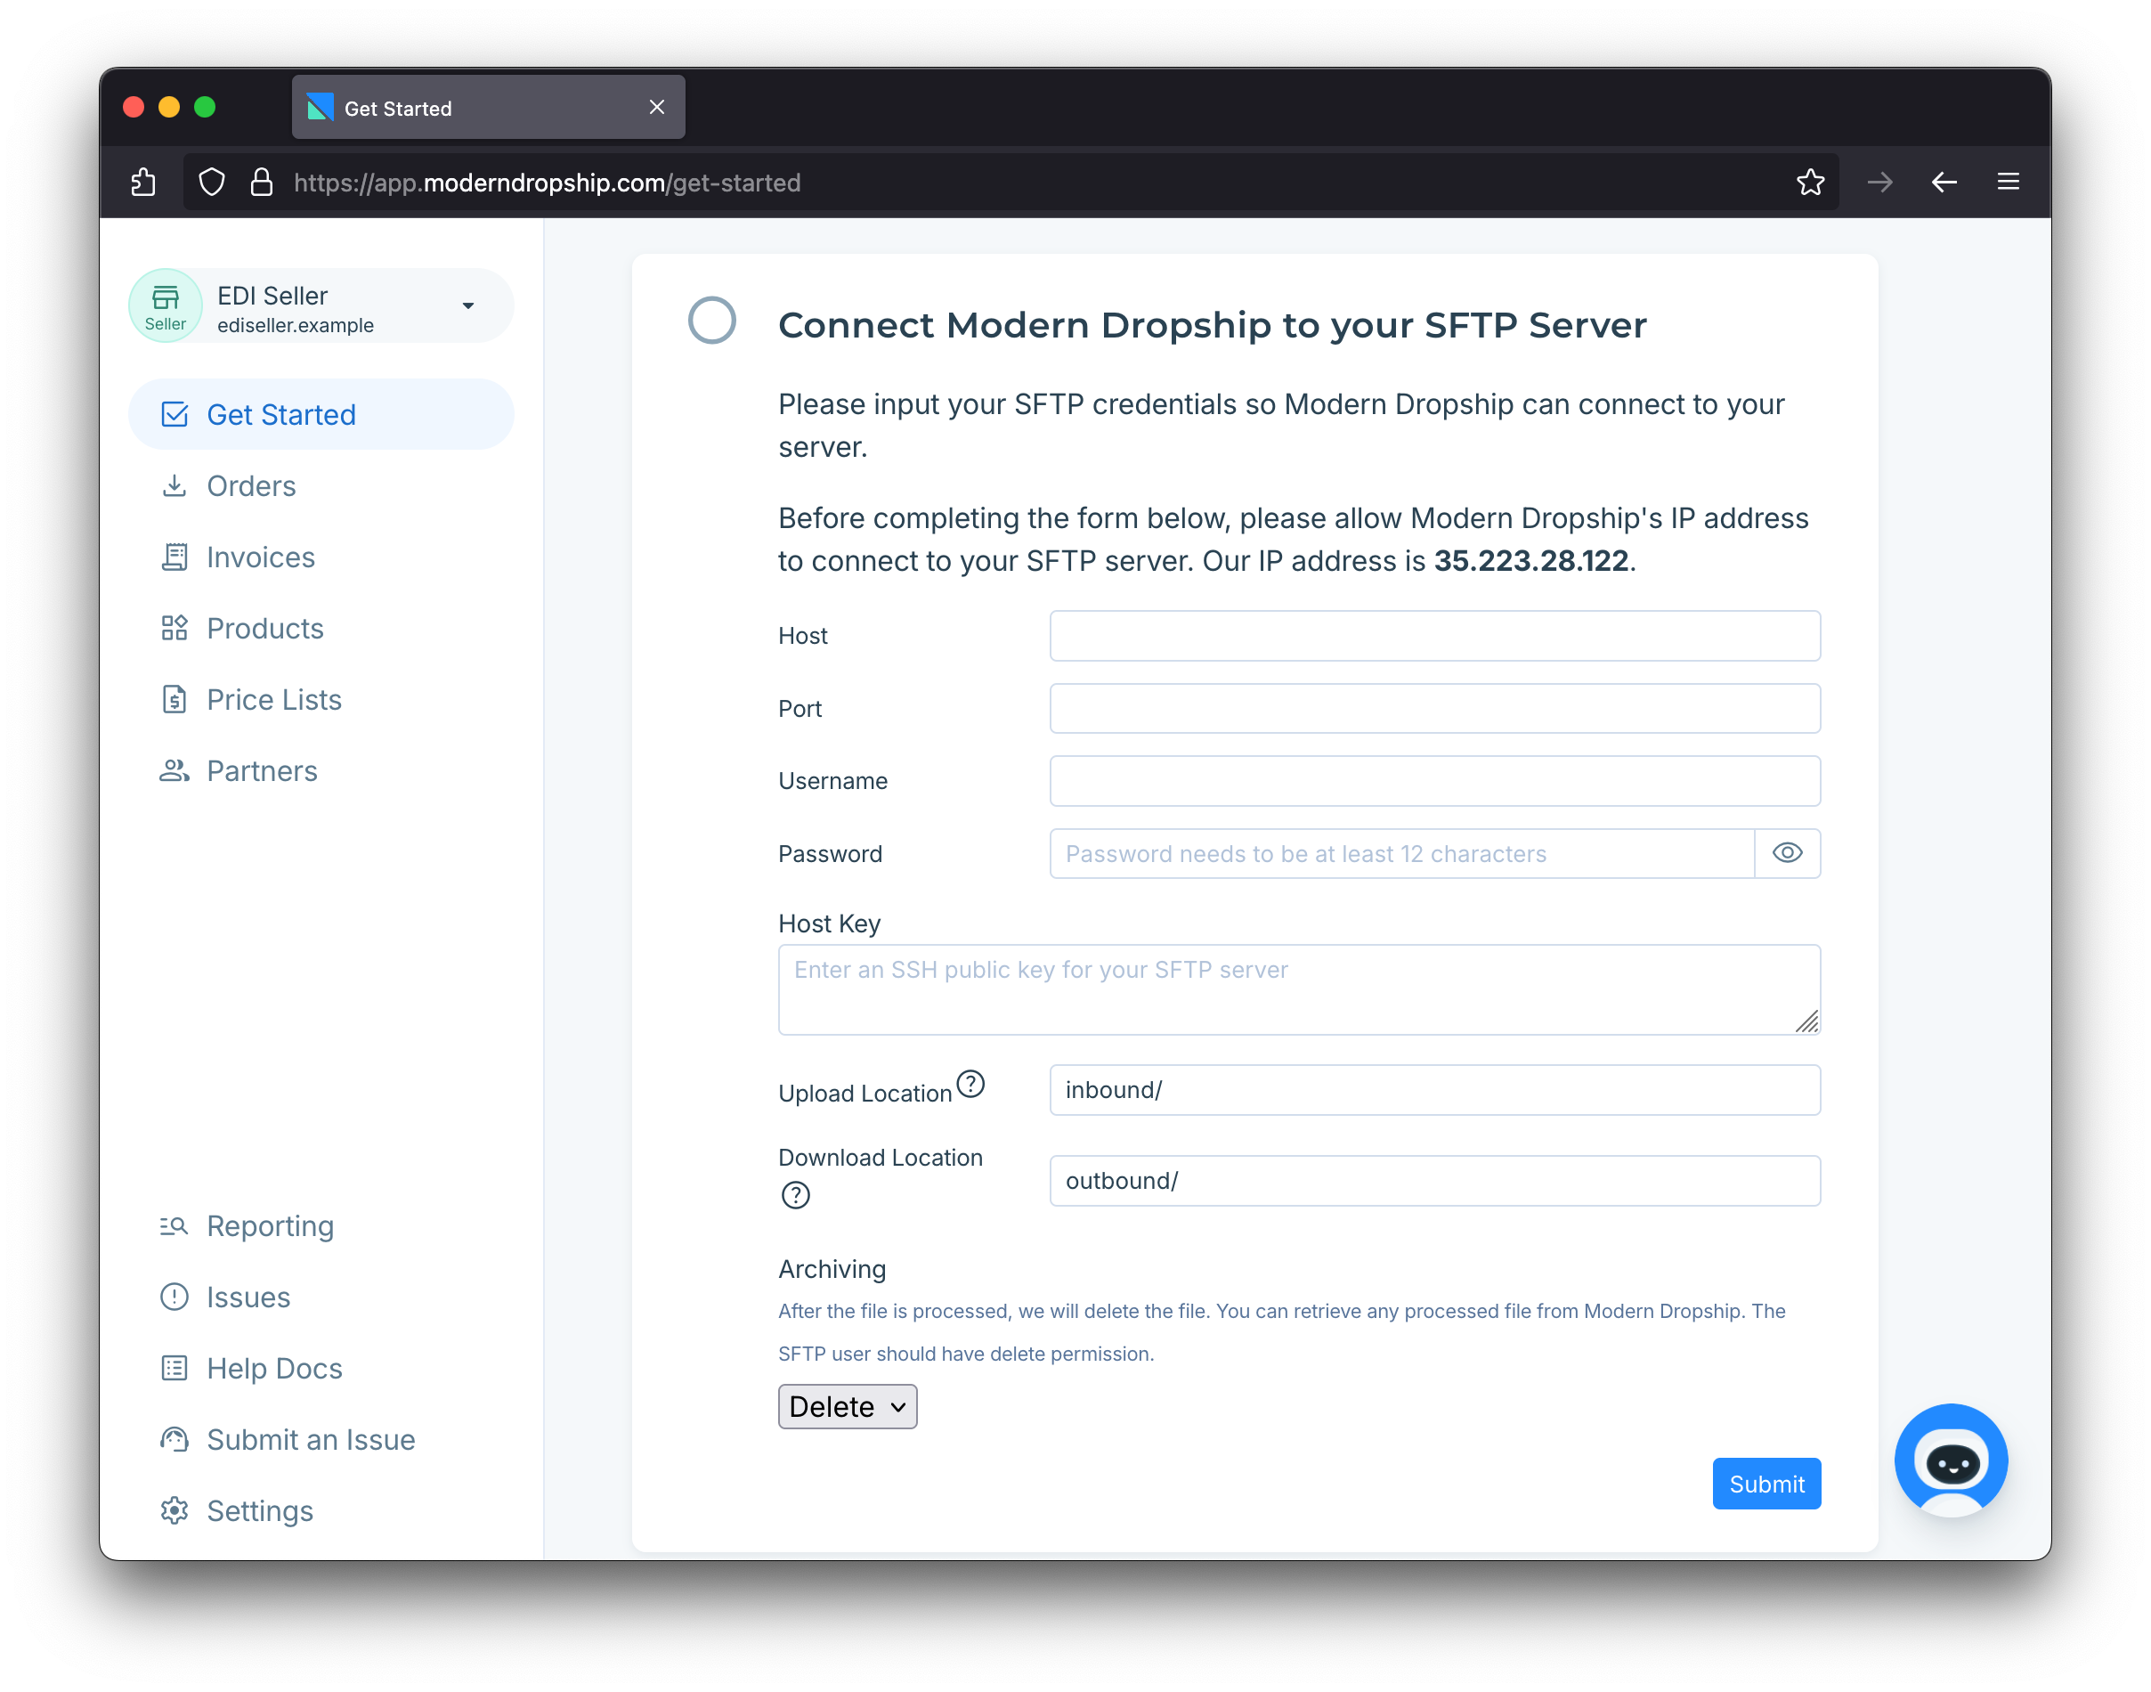This screenshot has height=1692, width=2151.
Task: Navigate to Products
Action: coord(265,628)
